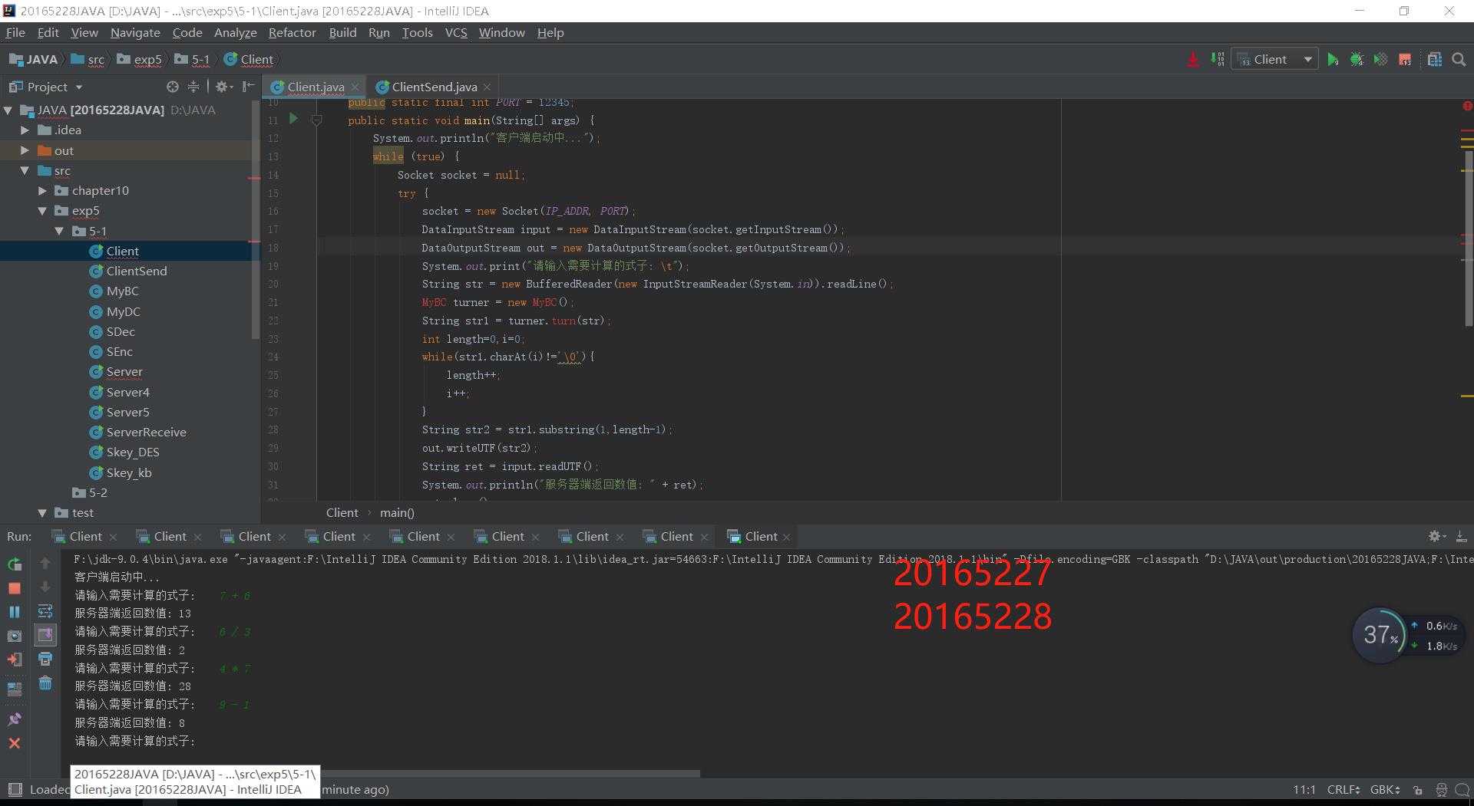Viewport: 1474px width, 806px height.
Task: Open ServerReceive class in project tree
Action: point(146,432)
